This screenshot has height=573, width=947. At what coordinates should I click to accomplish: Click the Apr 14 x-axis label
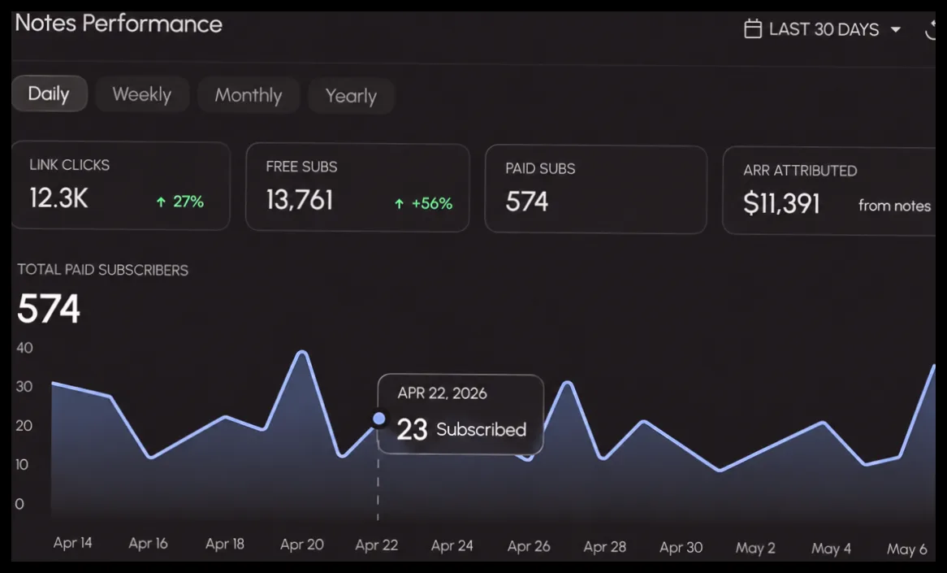point(72,543)
